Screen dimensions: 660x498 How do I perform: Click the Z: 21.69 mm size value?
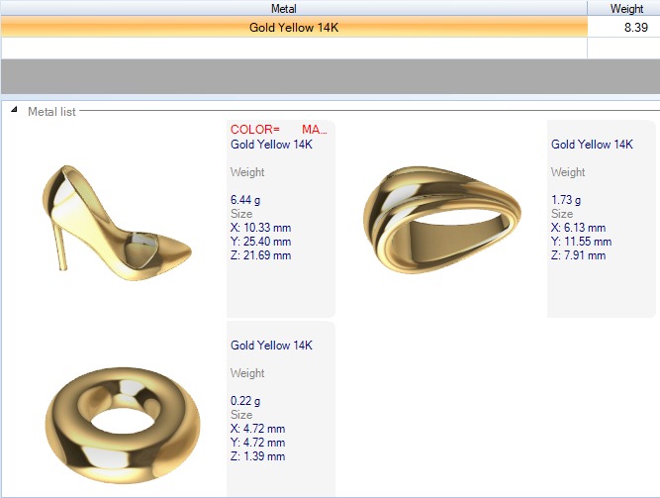(x=260, y=255)
